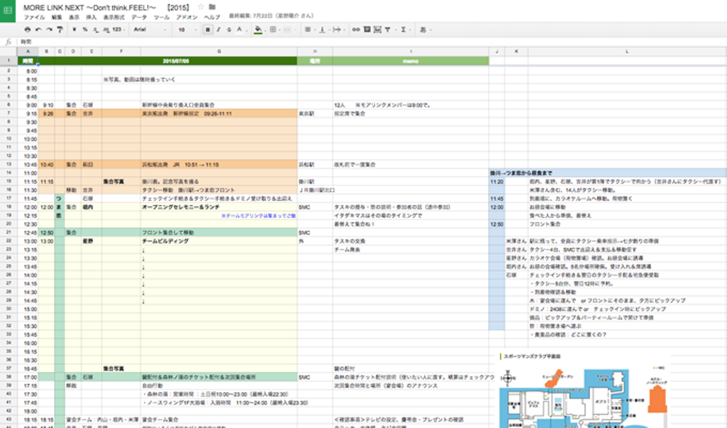Expand the 123 number format dropdown
This screenshot has height=428, width=727.
click(118, 30)
